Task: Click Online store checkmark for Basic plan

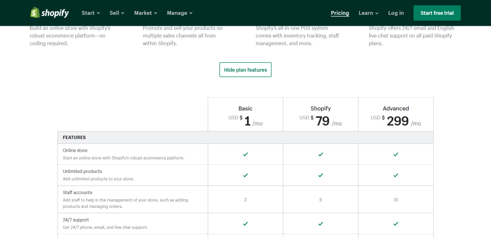Action: click(x=245, y=154)
